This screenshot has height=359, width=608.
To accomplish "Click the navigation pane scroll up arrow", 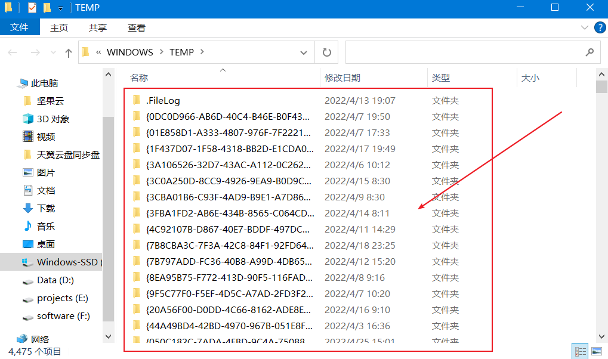I will 108,74.
